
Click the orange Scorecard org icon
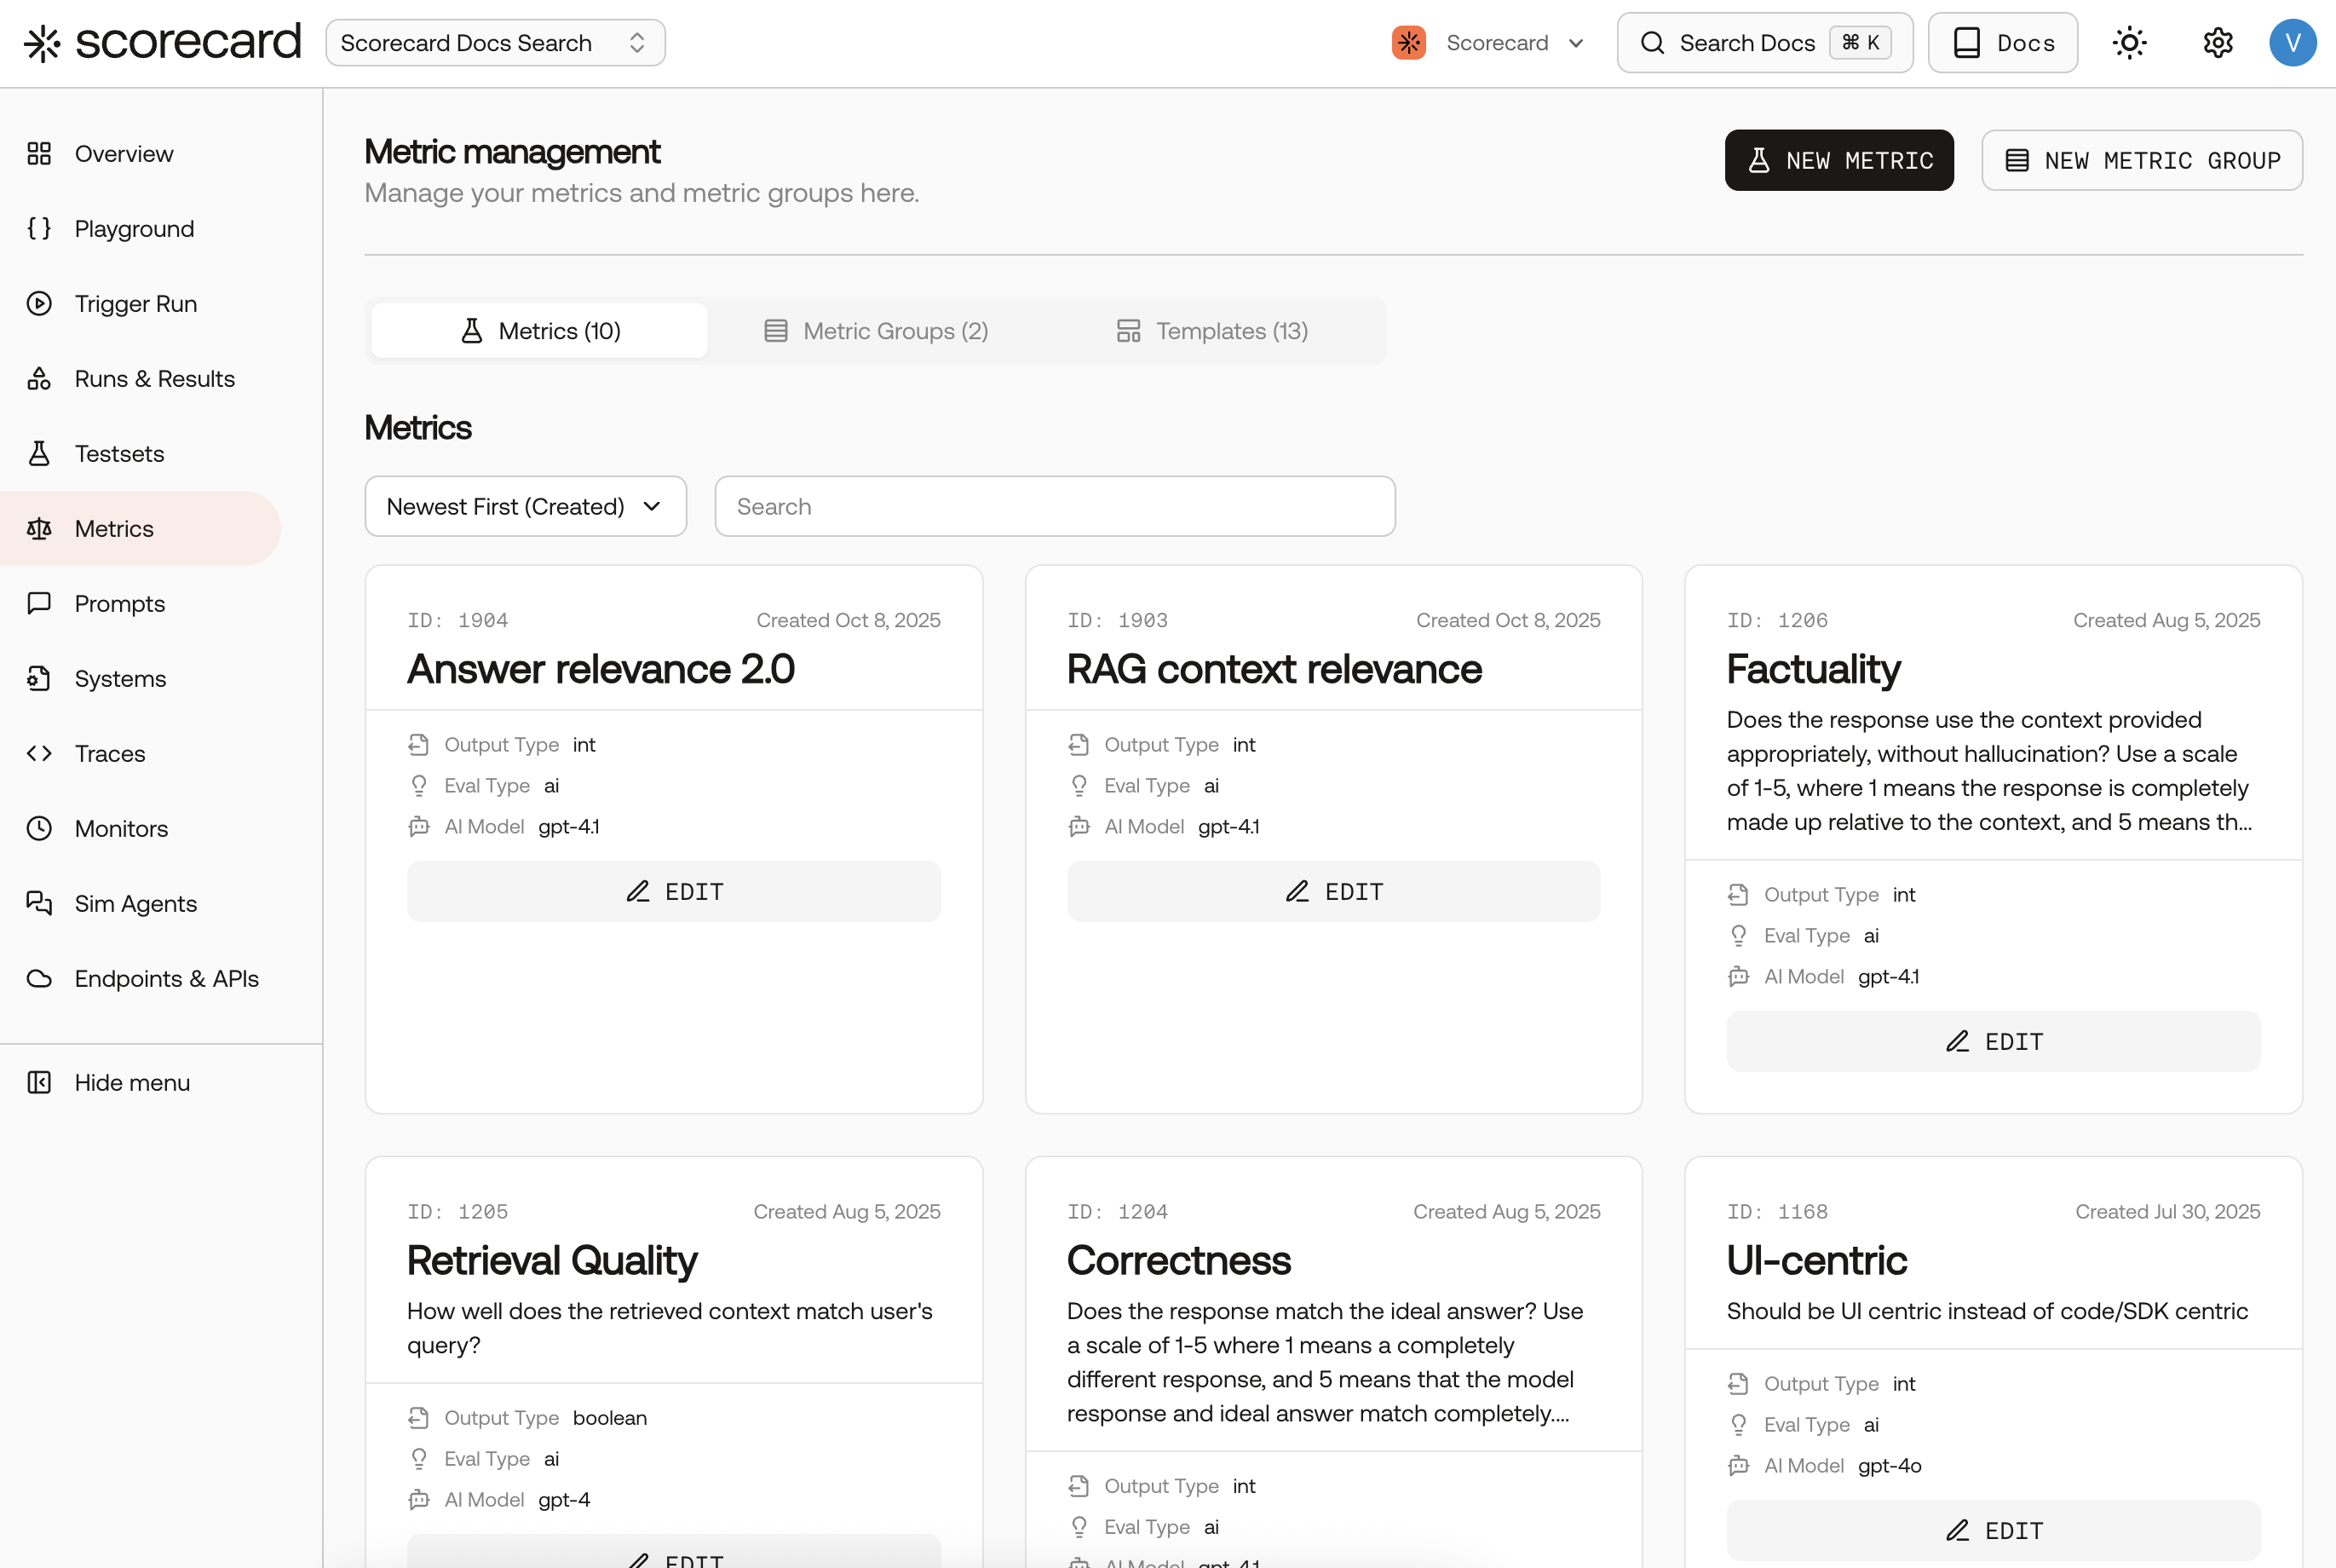click(1408, 43)
